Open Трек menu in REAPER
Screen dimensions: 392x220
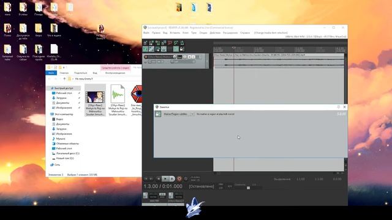pos(194,33)
